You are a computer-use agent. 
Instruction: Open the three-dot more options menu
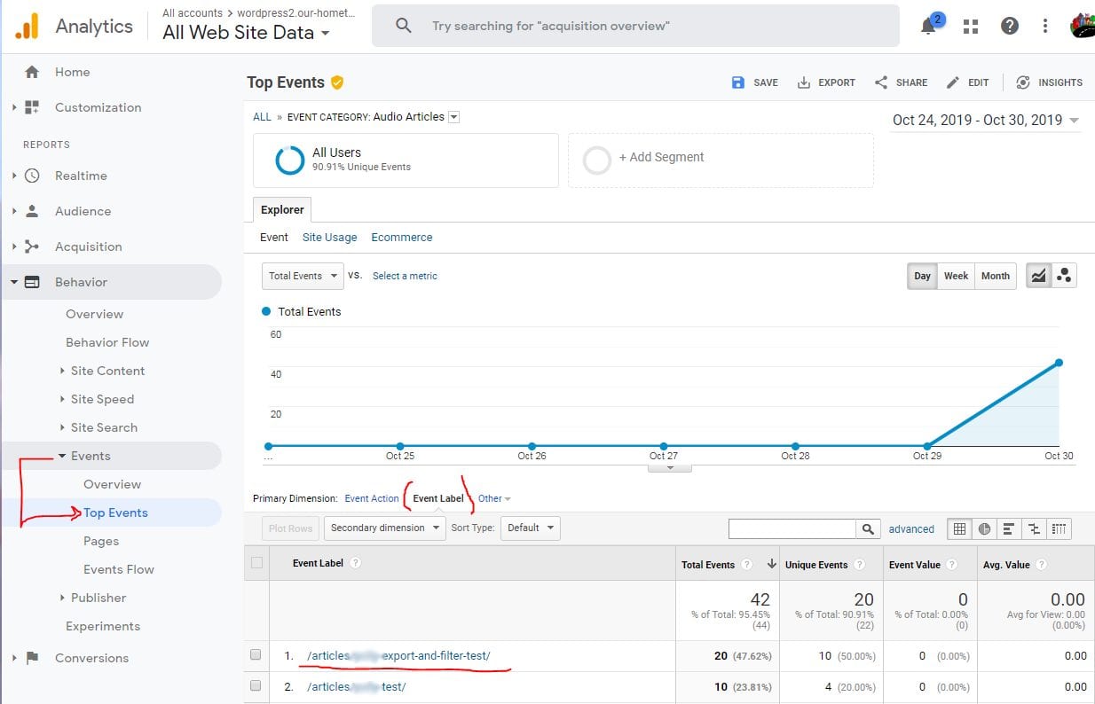(1046, 26)
